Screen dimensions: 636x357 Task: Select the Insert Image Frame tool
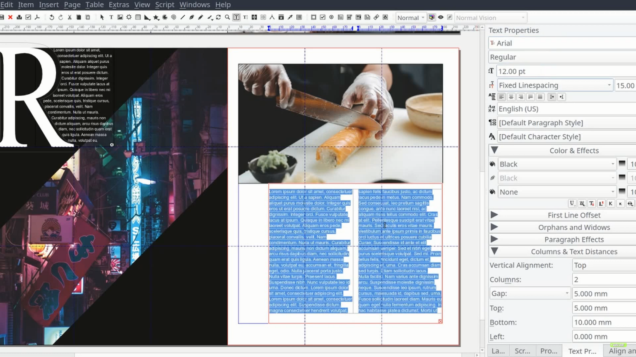coord(120,17)
